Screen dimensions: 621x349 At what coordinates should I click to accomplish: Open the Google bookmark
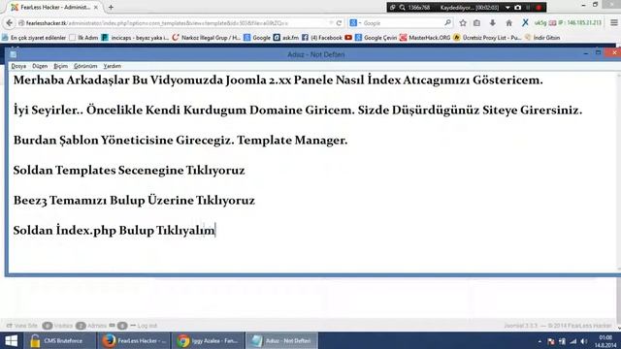(x=257, y=38)
